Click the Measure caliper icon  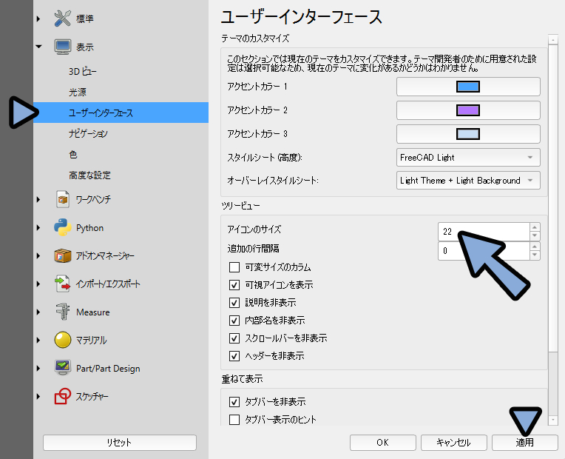point(63,312)
